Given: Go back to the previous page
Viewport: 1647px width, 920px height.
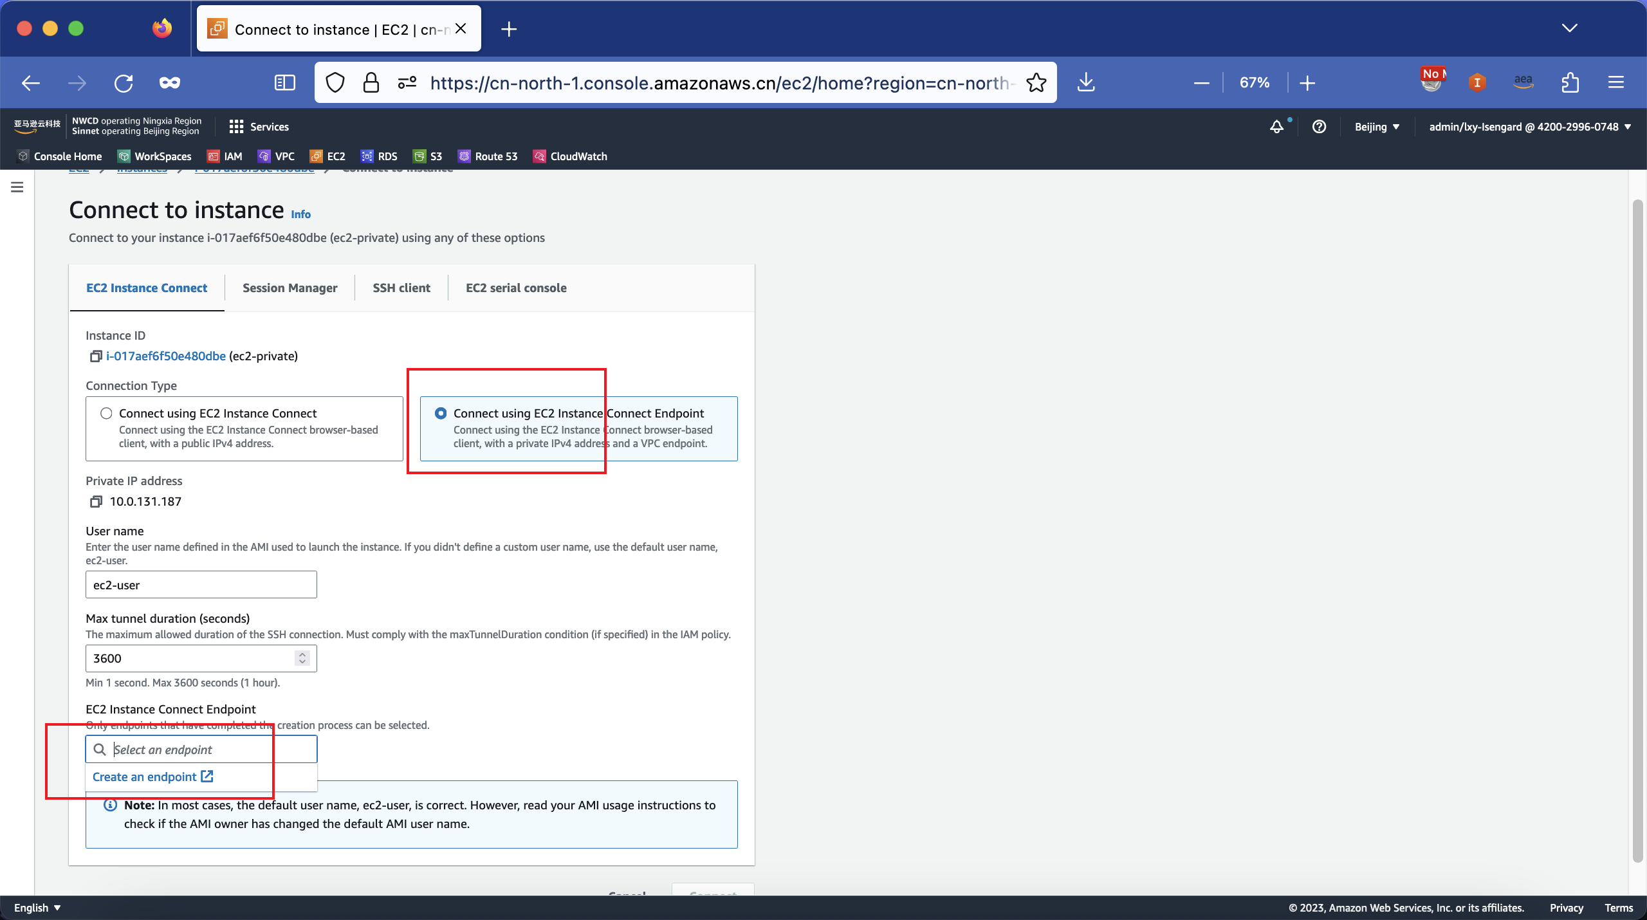Looking at the screenshot, I should point(30,83).
